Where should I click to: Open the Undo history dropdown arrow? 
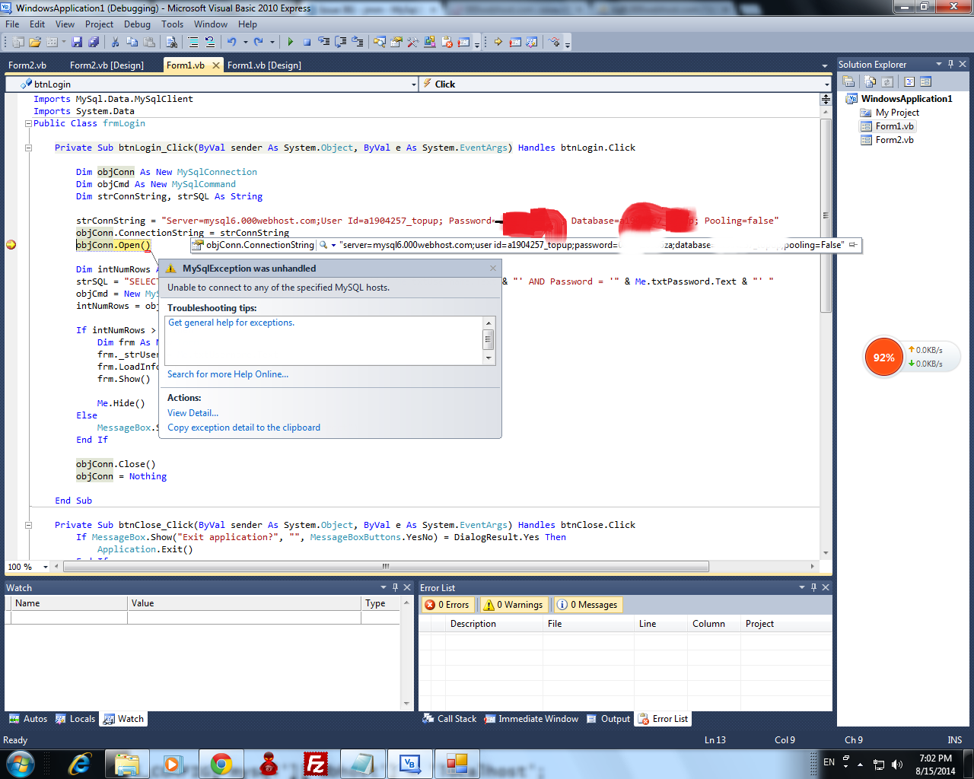pos(245,42)
